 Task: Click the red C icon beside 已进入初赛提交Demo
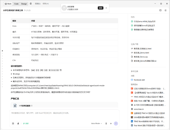(132, 89)
